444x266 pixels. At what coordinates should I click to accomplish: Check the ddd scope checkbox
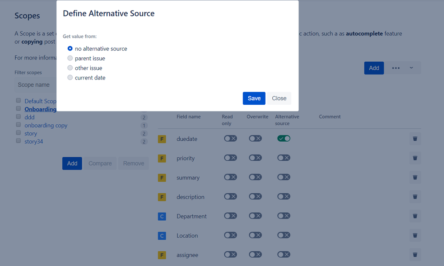coord(18,116)
